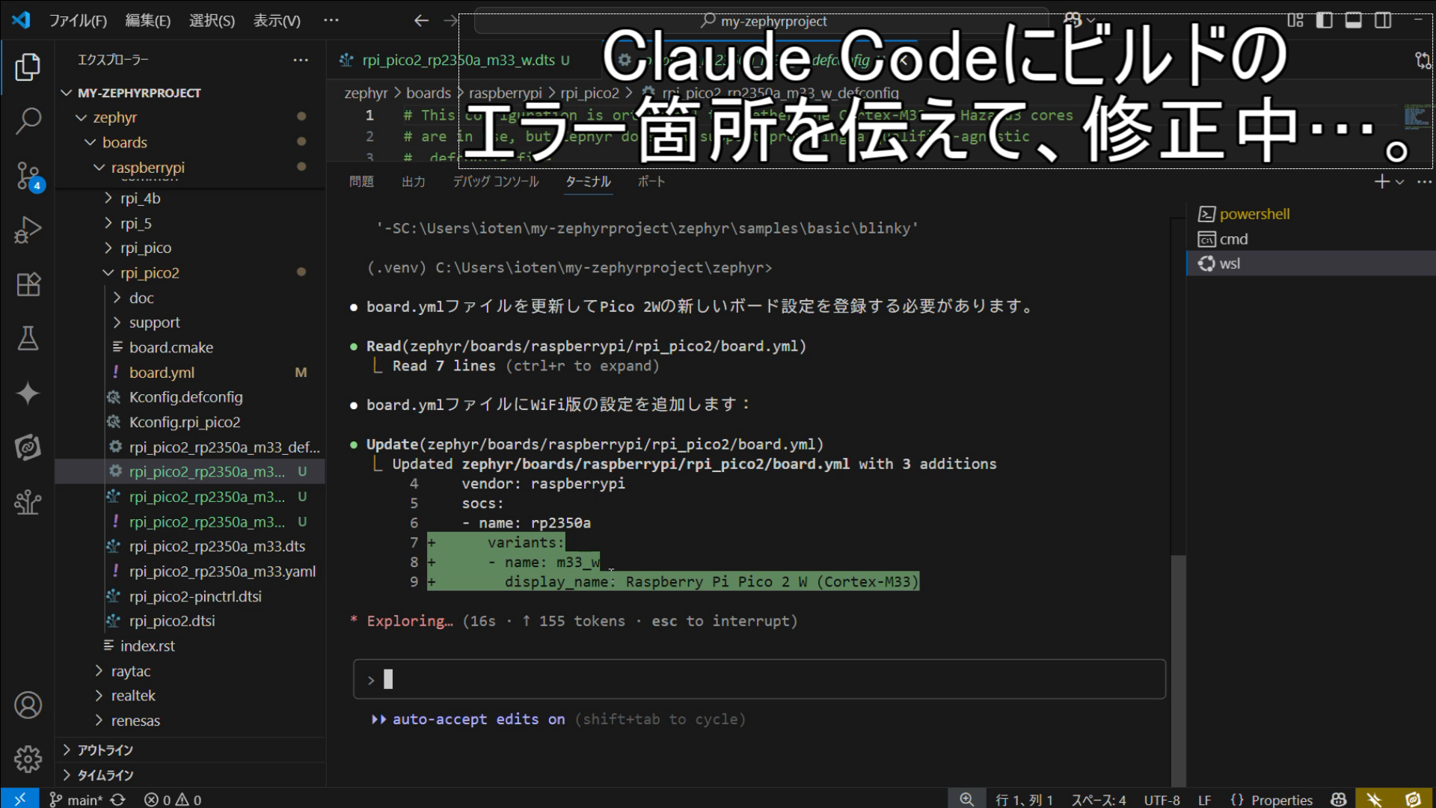The width and height of the screenshot is (1436, 808).
Task: Open the tree-shaped extension view in activity bar
Action: (28, 502)
